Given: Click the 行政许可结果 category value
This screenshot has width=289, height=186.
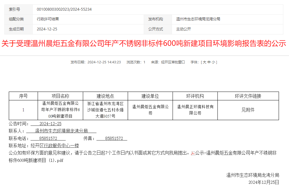Looking at the screenshot, I should coord(48,19).
